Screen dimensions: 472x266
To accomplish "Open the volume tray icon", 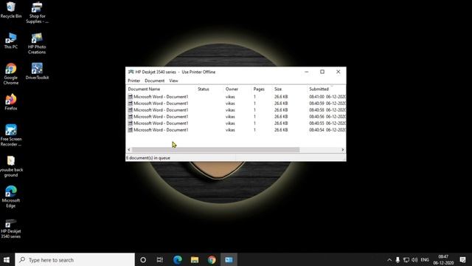I will 414,259.
